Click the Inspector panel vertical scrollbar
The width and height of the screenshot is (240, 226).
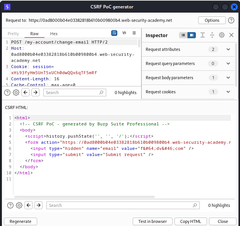pyautogui.click(x=236, y=65)
